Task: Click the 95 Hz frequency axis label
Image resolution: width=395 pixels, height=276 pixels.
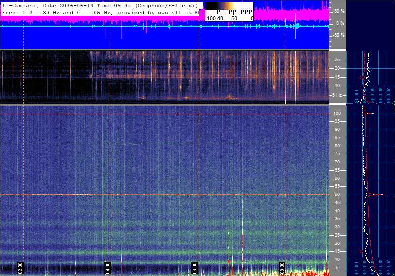Action: (x=337, y=121)
